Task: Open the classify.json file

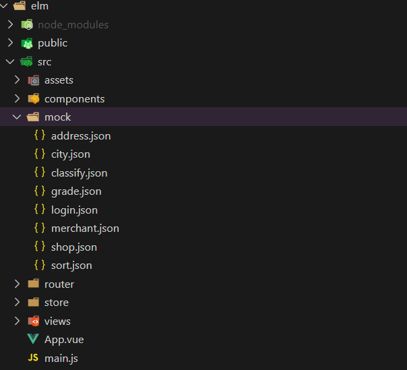Action: (79, 173)
